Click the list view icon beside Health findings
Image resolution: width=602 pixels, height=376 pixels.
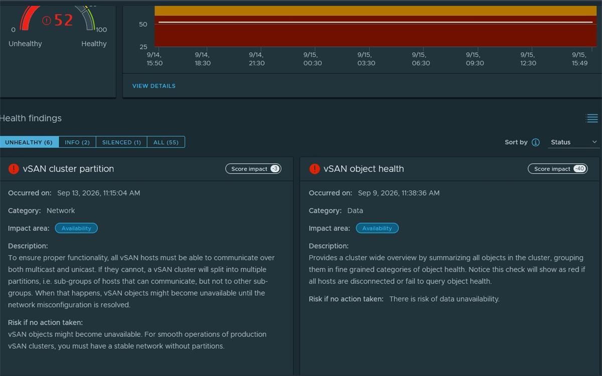point(592,118)
